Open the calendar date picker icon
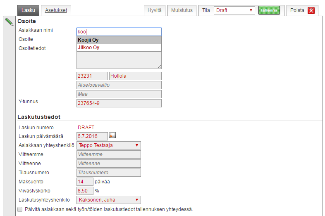Viewport: 325px width, 216px height. point(112,135)
